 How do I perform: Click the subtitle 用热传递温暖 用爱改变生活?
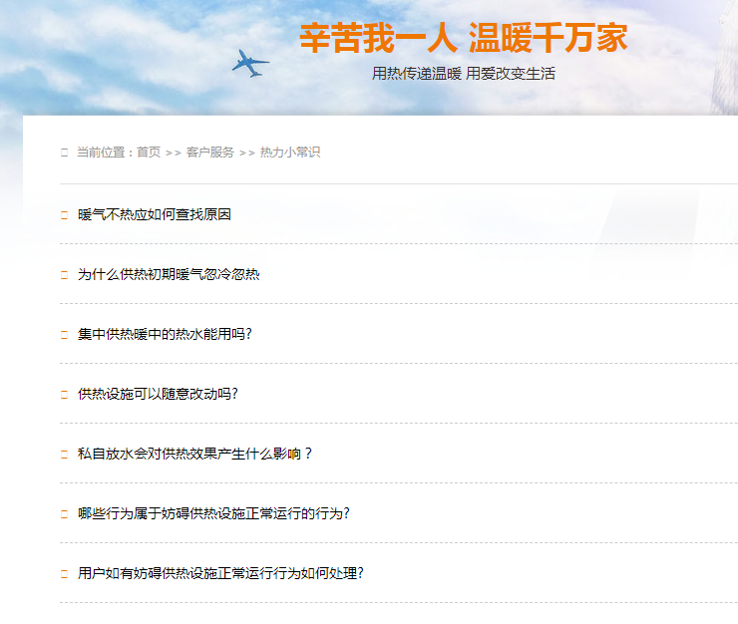[x=464, y=74]
